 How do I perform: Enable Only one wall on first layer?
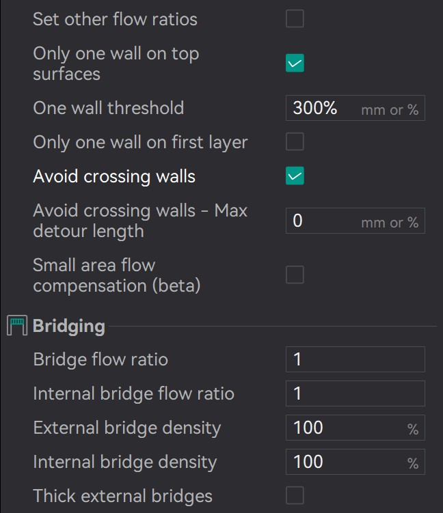click(x=295, y=142)
